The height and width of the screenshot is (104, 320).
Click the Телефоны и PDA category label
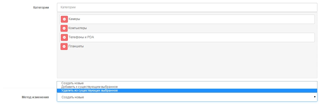click(81, 37)
